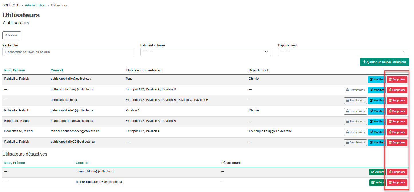414x192 pixels.
Task: Click lock icon in Michel Beauchesne's row
Action: click(347, 132)
